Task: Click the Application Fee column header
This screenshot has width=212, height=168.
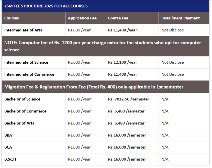Action: click(82, 18)
